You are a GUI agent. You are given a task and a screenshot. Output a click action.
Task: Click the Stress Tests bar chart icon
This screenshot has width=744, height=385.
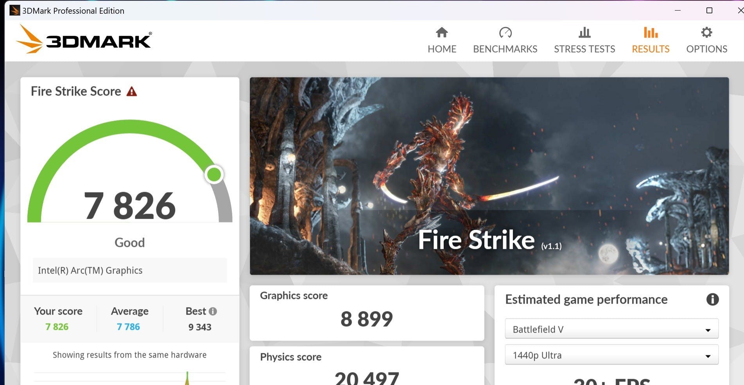[584, 32]
